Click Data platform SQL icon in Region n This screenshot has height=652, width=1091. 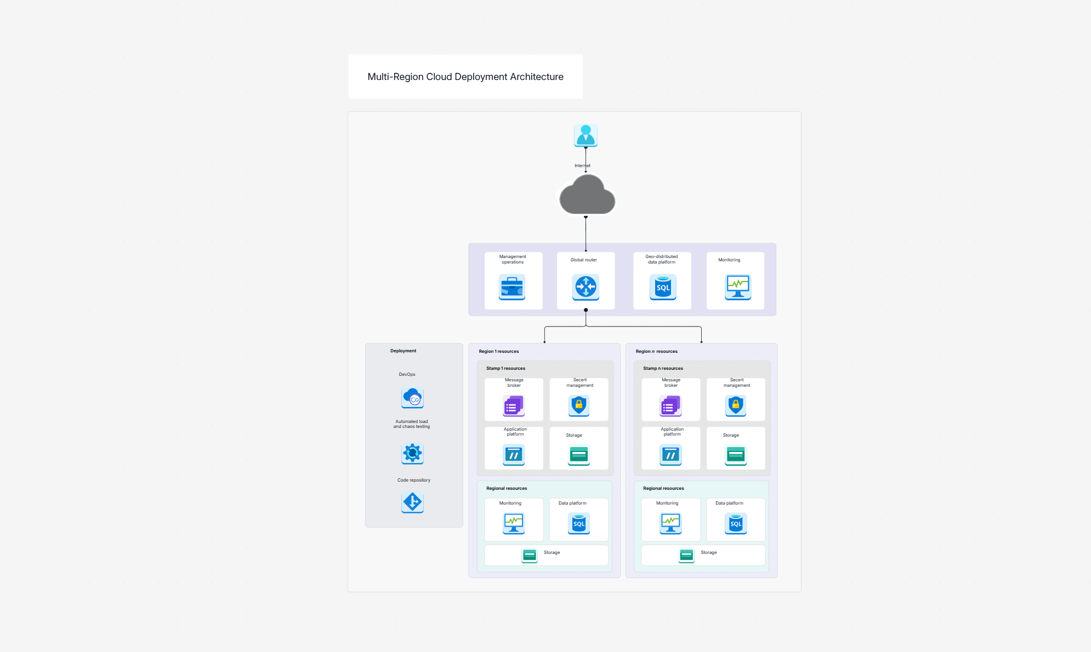click(736, 523)
